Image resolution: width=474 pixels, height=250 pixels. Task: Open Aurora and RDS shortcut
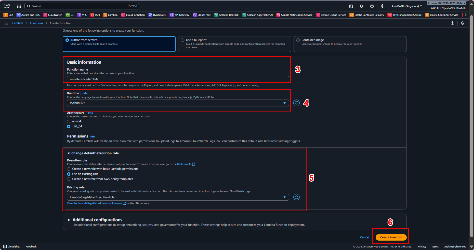(x=28, y=15)
